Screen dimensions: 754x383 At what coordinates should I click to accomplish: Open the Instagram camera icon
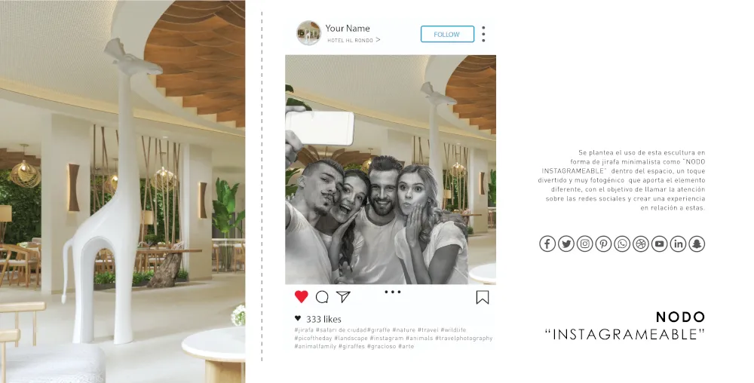click(585, 244)
